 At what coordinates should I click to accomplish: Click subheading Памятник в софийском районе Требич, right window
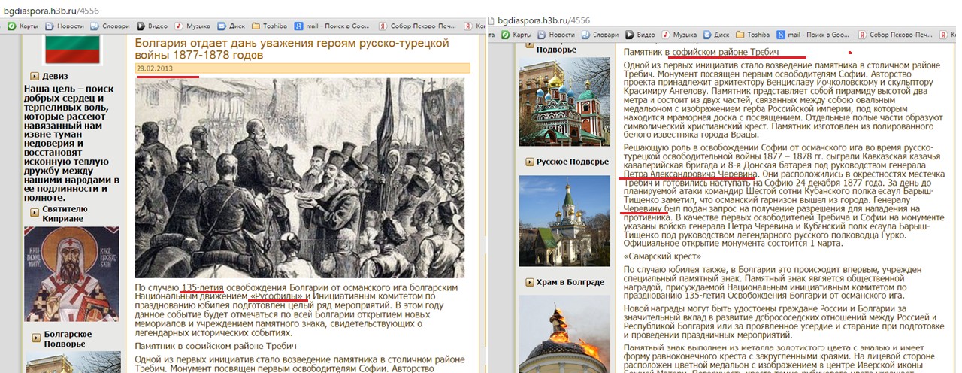701,52
